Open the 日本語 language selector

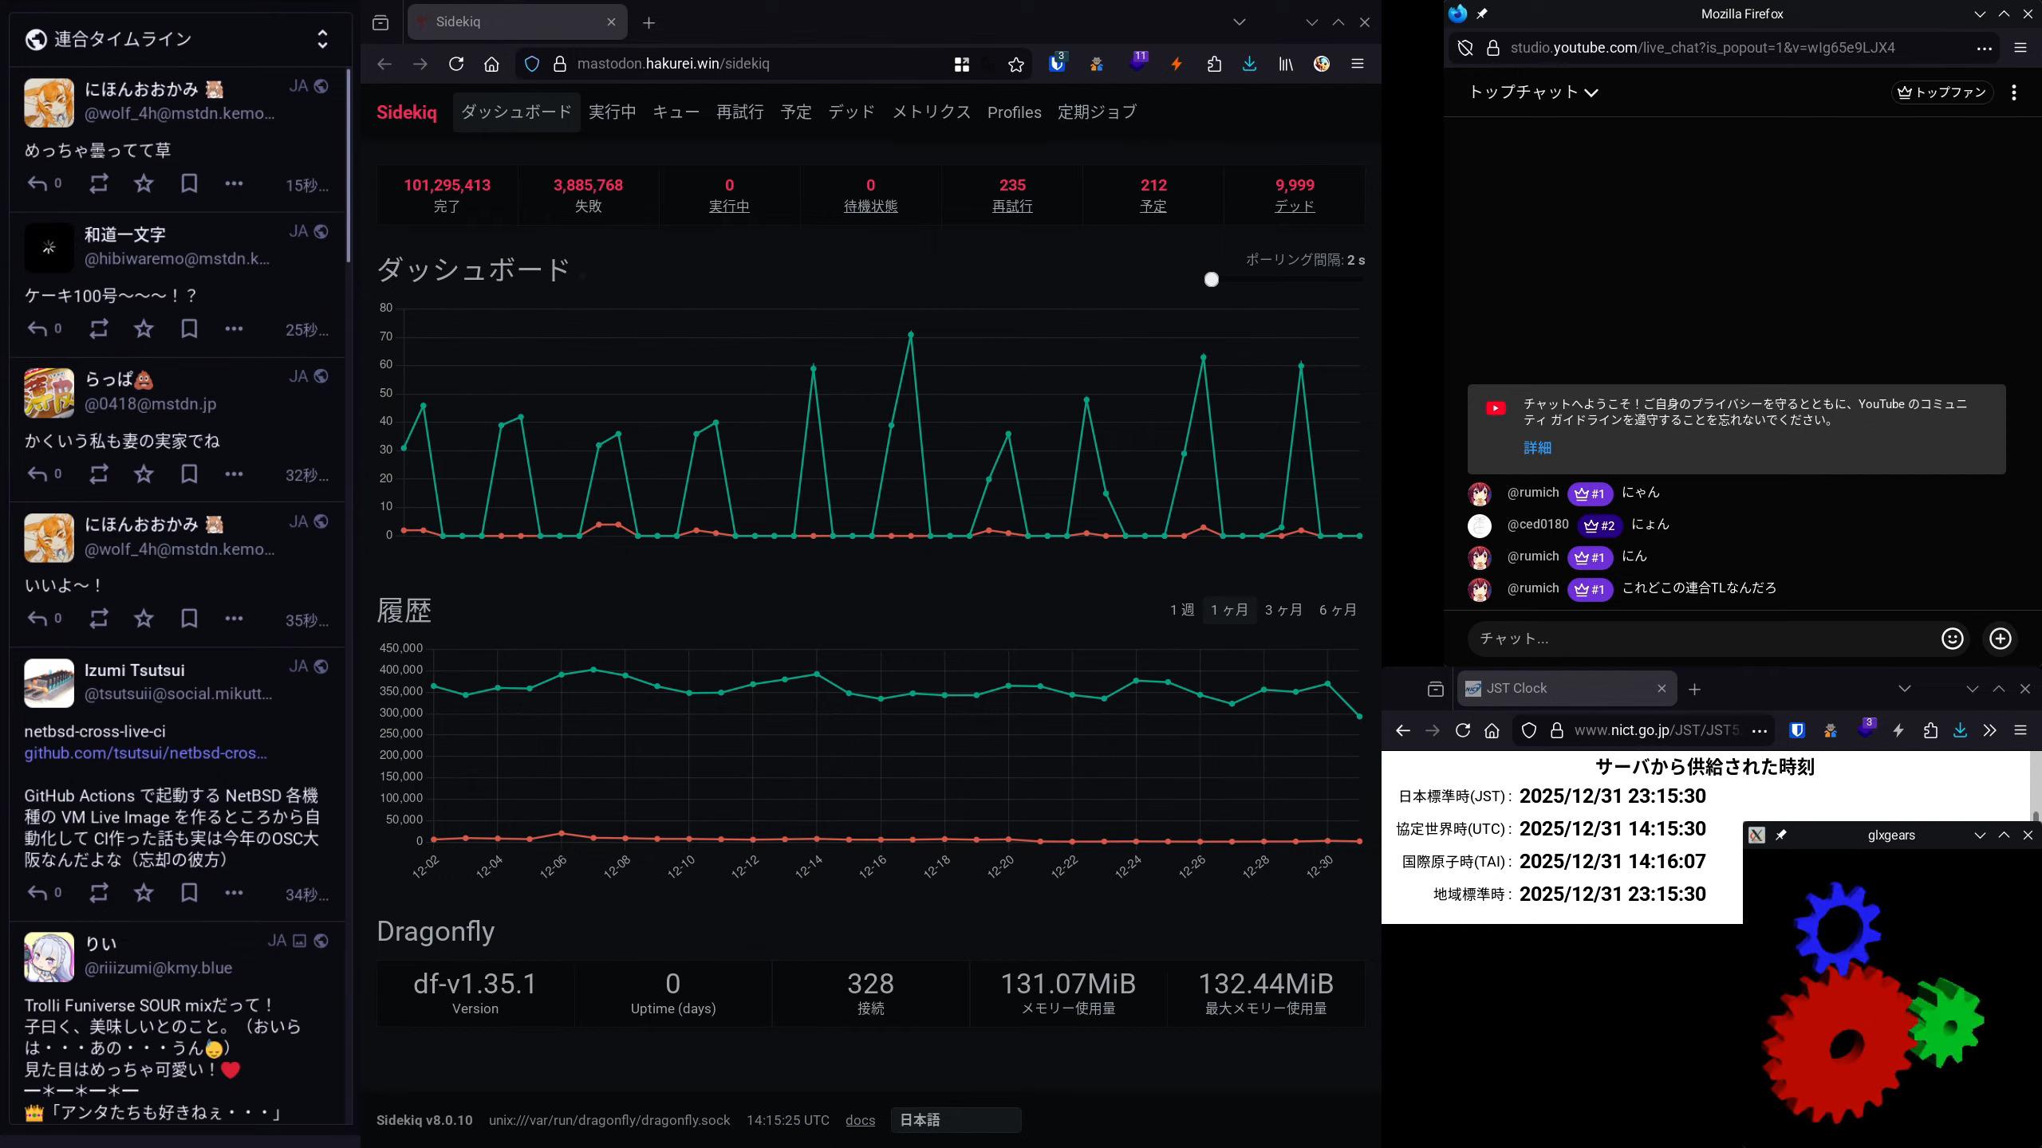click(x=955, y=1120)
